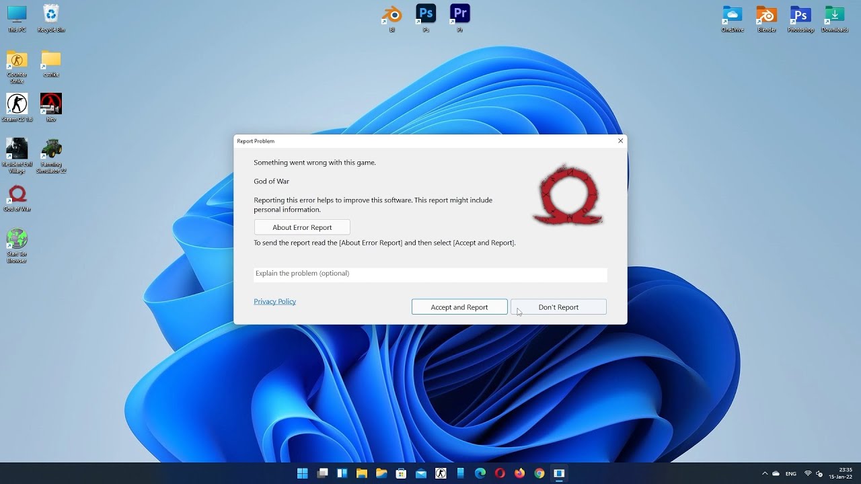The image size is (861, 484).
Task: Click the Accept and Report button
Action: point(459,307)
